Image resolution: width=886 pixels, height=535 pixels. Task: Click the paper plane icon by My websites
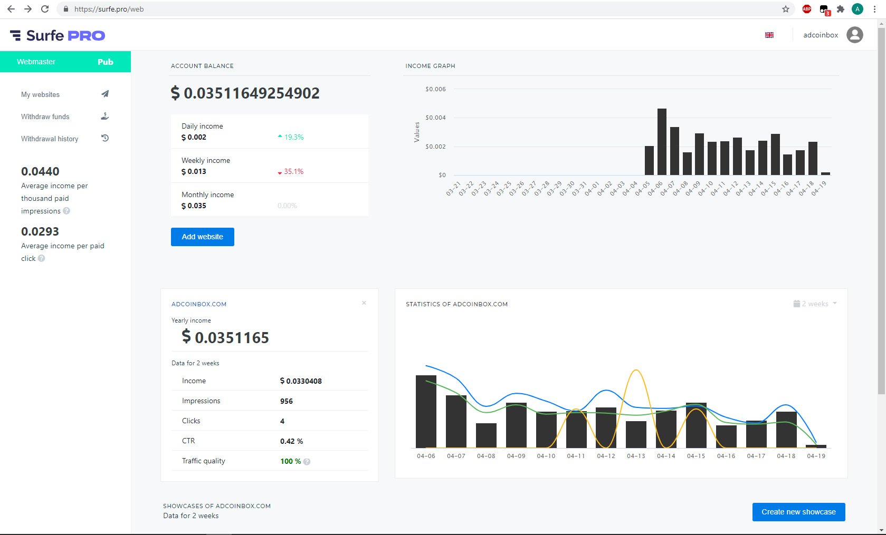[105, 94]
